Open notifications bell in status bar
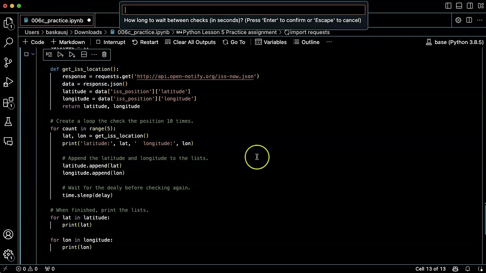 [x=468, y=269]
